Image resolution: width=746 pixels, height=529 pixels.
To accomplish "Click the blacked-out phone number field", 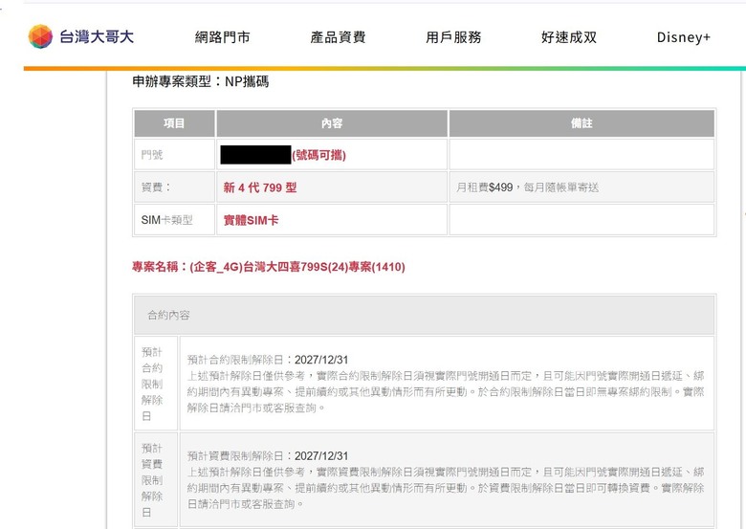I will pos(256,155).
